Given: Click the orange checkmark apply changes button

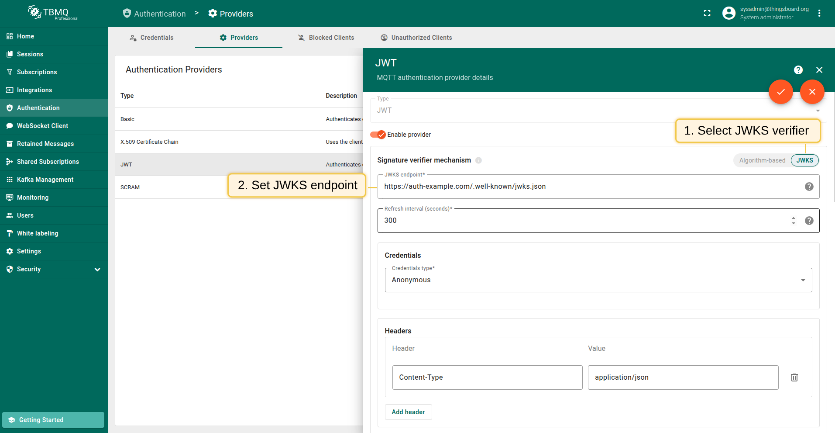Looking at the screenshot, I should tap(780, 92).
